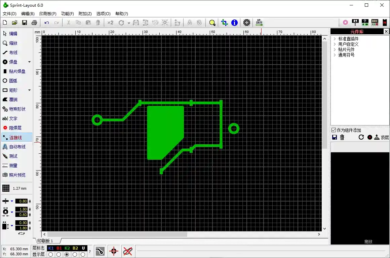Open the magnifier zoom icon in toolbar
390x258 pixels.
pos(212,23)
